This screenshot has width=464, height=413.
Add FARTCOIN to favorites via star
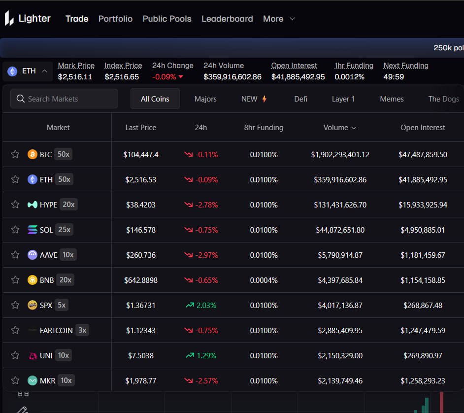15,330
